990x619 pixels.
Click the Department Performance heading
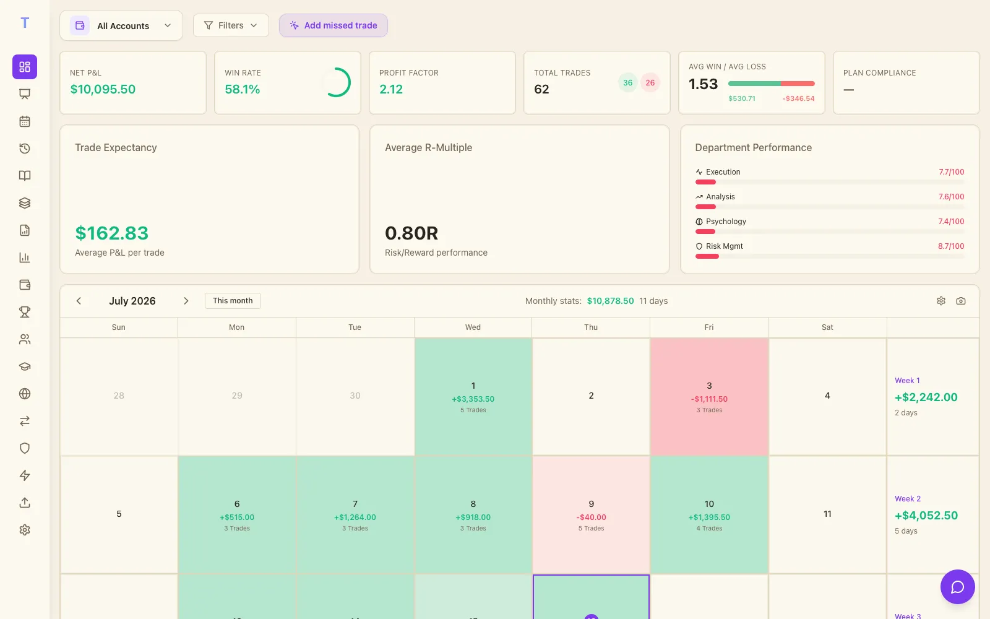(x=754, y=147)
